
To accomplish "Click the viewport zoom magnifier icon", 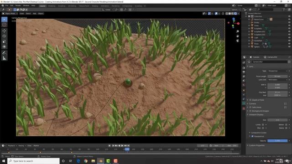I will pyautogui.click(x=237, y=31).
